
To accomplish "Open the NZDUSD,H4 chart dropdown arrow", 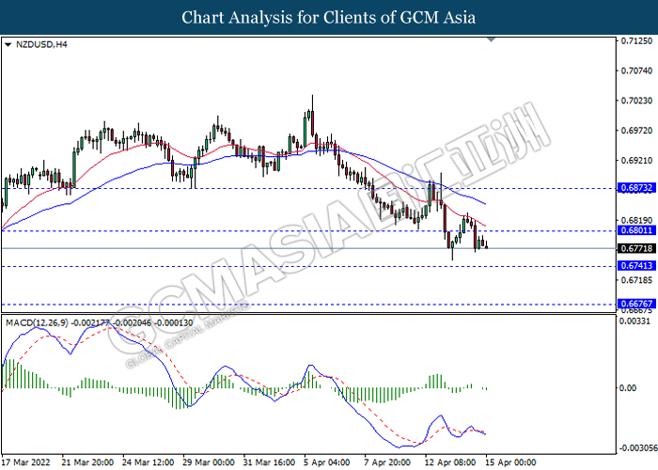I will click(x=8, y=45).
